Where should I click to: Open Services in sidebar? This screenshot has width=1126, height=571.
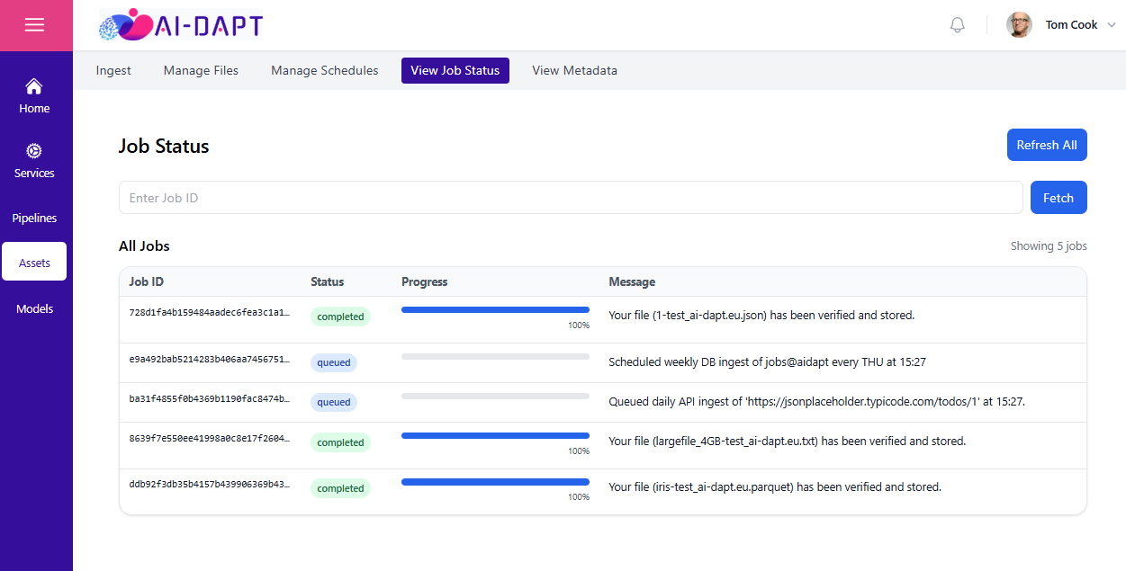click(x=34, y=161)
